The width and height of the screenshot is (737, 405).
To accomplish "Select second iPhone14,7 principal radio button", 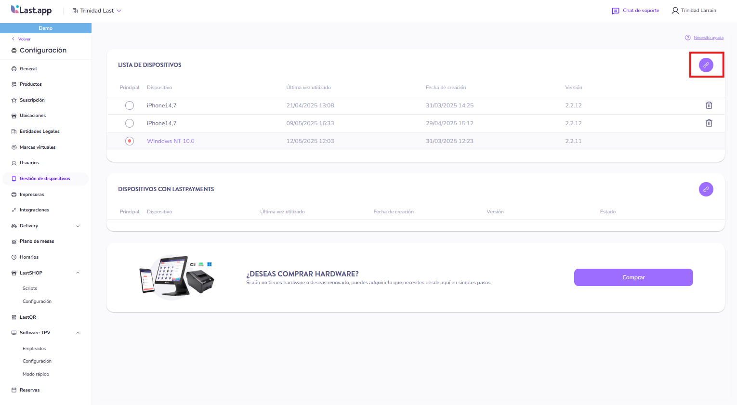I will tap(130, 123).
